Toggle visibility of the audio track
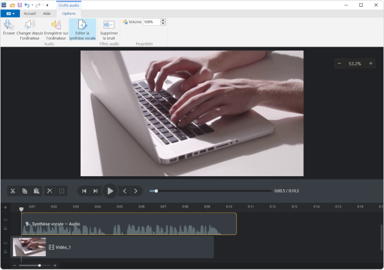This screenshot has height=270, width=384. pos(5,220)
